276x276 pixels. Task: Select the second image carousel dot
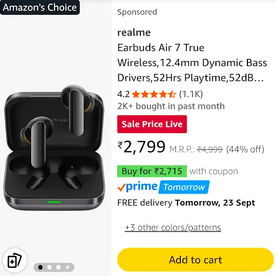click(x=49, y=267)
